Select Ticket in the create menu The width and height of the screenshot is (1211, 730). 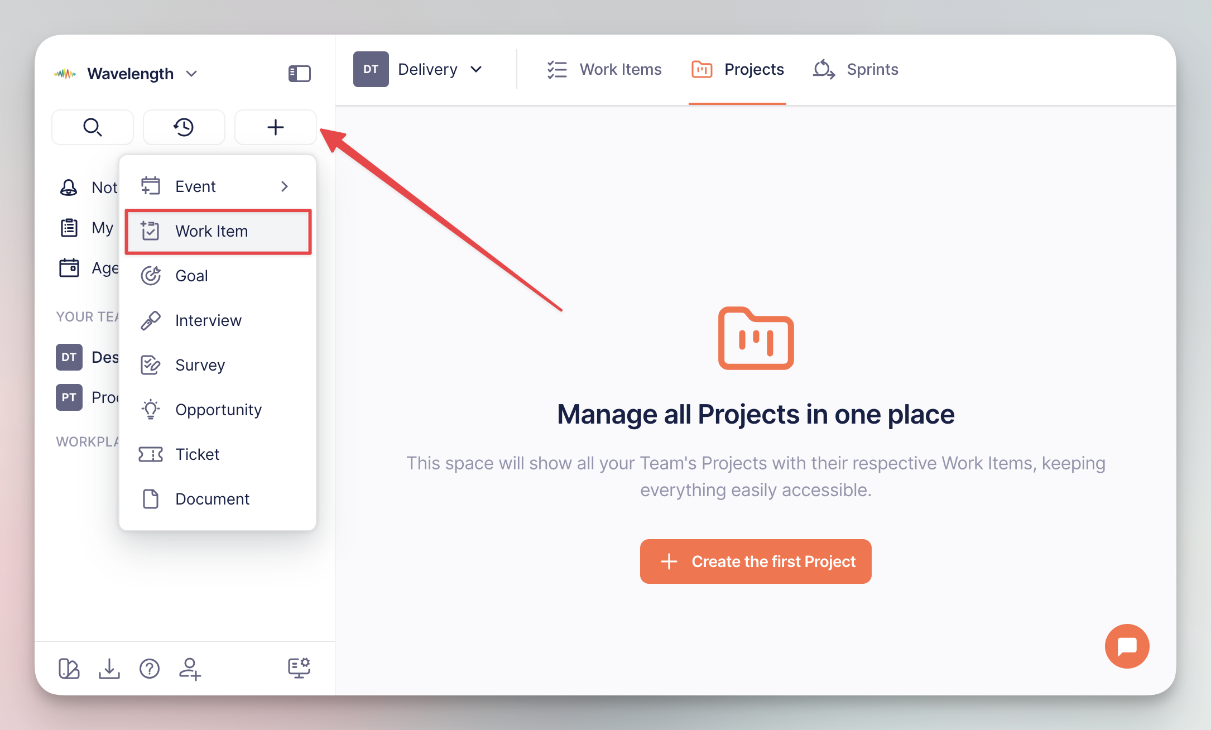[218, 454]
